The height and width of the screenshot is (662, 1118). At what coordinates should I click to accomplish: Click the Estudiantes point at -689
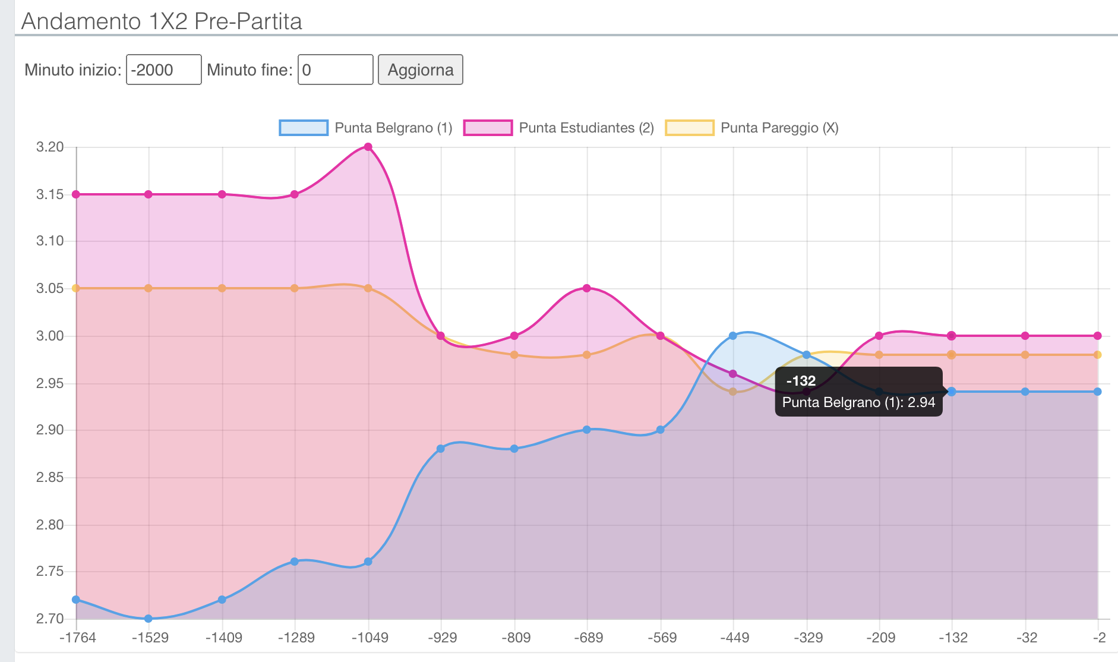click(587, 288)
